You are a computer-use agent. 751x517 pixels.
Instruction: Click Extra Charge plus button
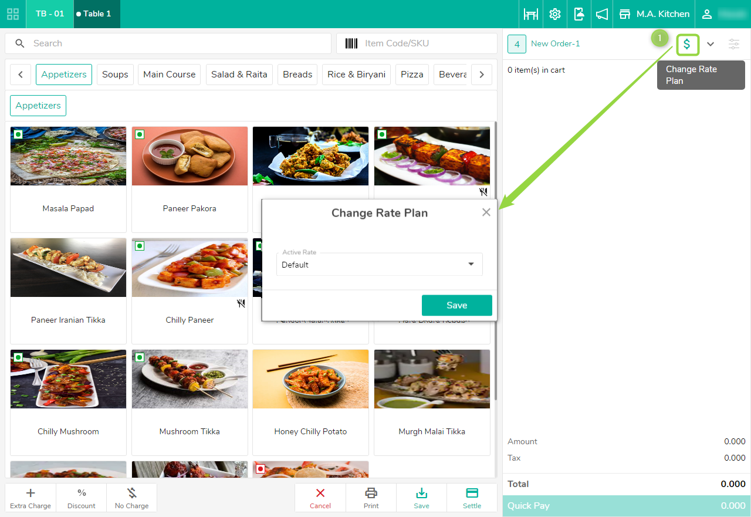coord(31,498)
